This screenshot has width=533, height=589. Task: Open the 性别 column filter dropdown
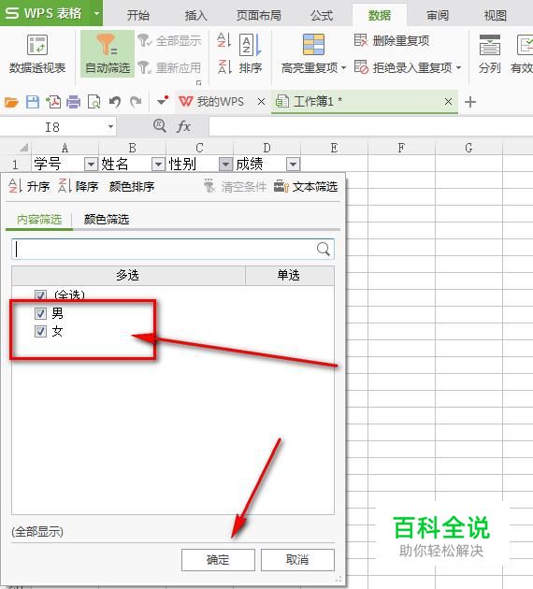pos(225,165)
